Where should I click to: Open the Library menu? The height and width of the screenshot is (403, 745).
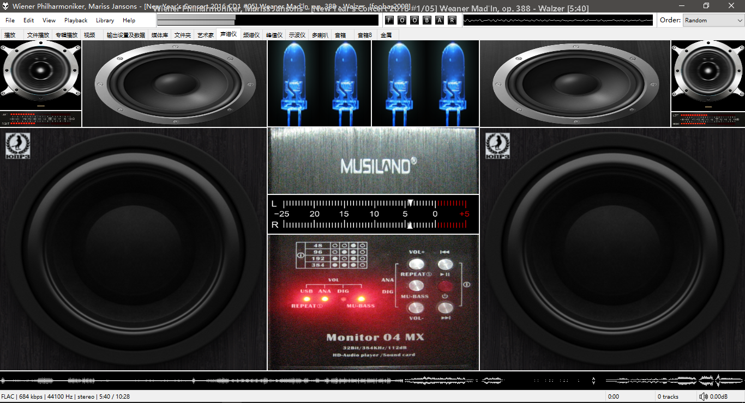tap(105, 20)
